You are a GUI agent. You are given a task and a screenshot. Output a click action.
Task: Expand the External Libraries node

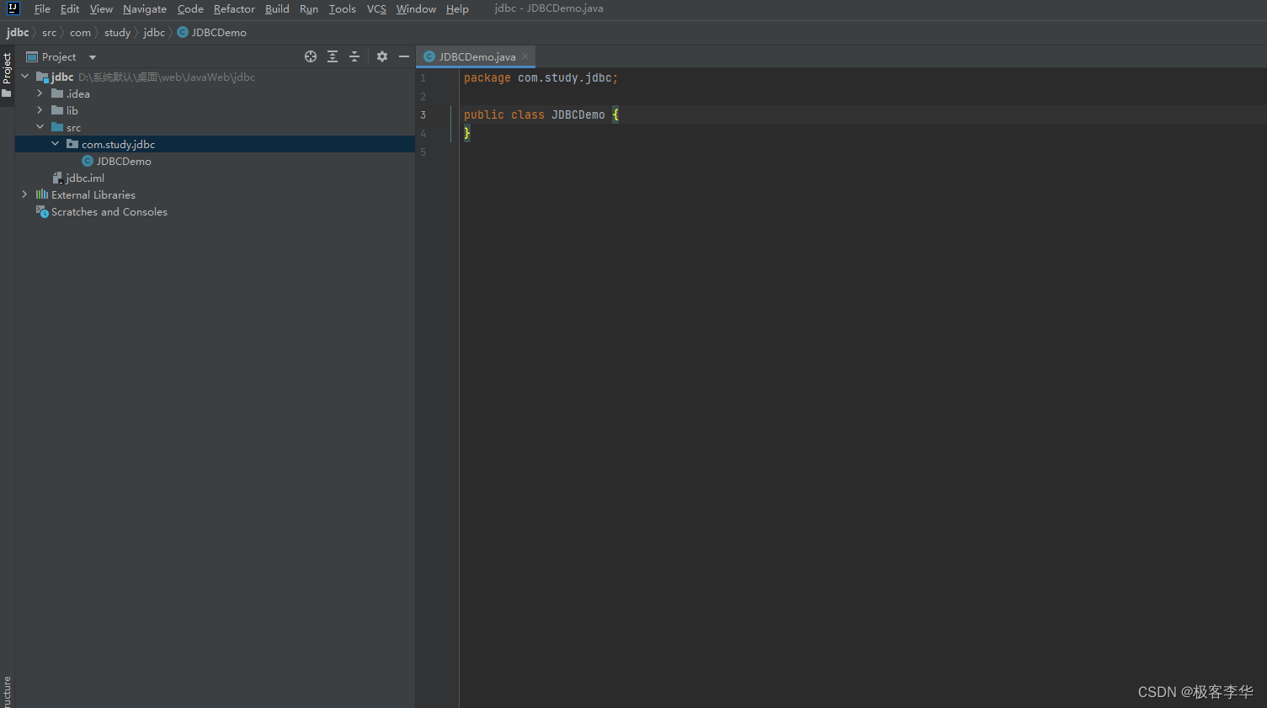click(24, 194)
